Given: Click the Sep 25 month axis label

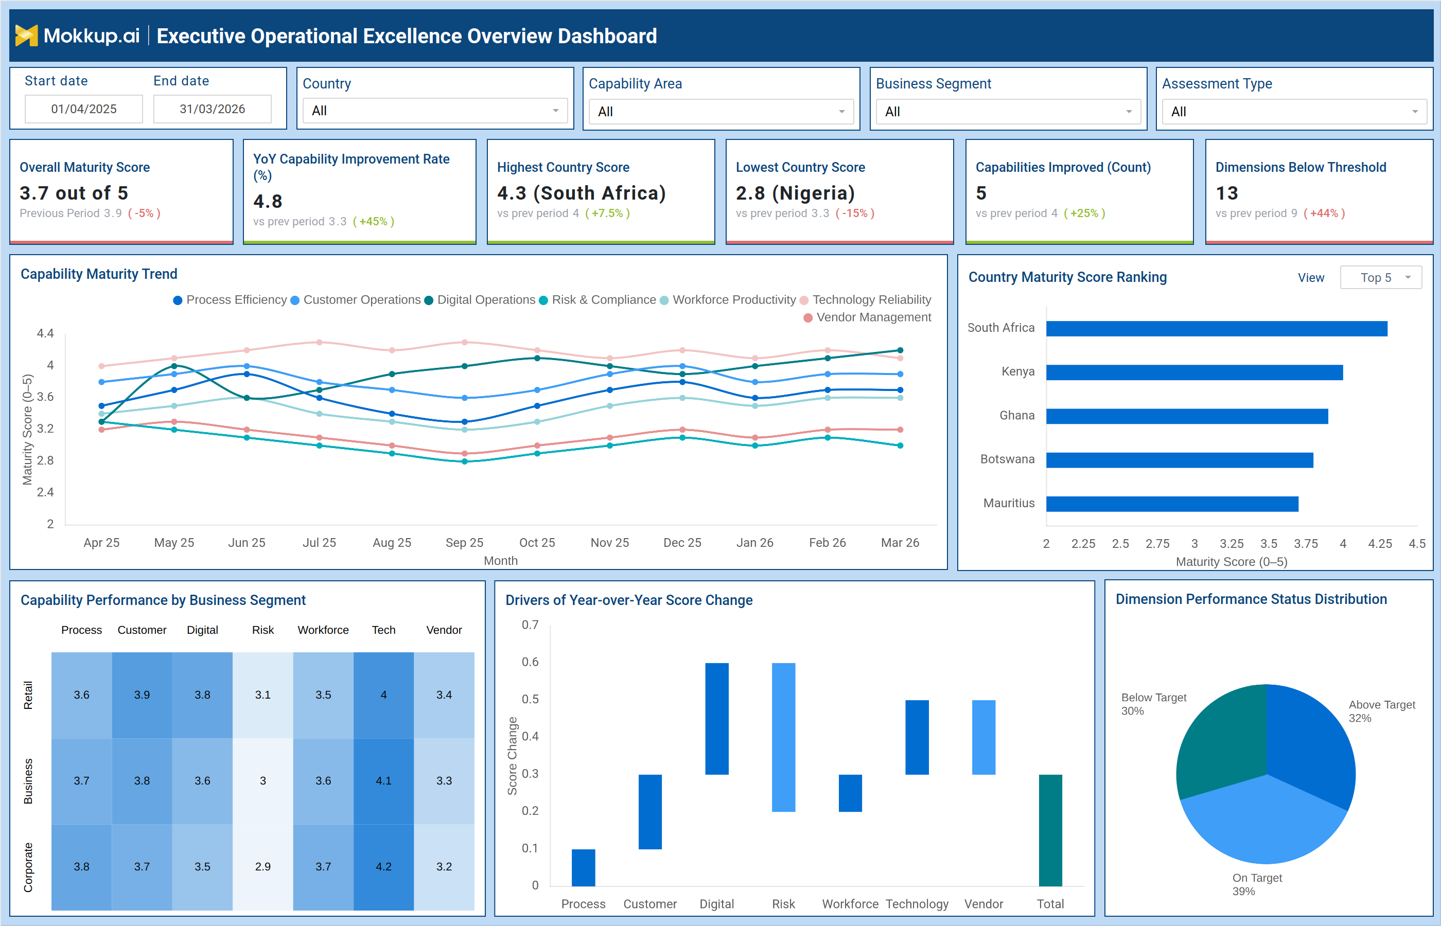Looking at the screenshot, I should [x=464, y=542].
